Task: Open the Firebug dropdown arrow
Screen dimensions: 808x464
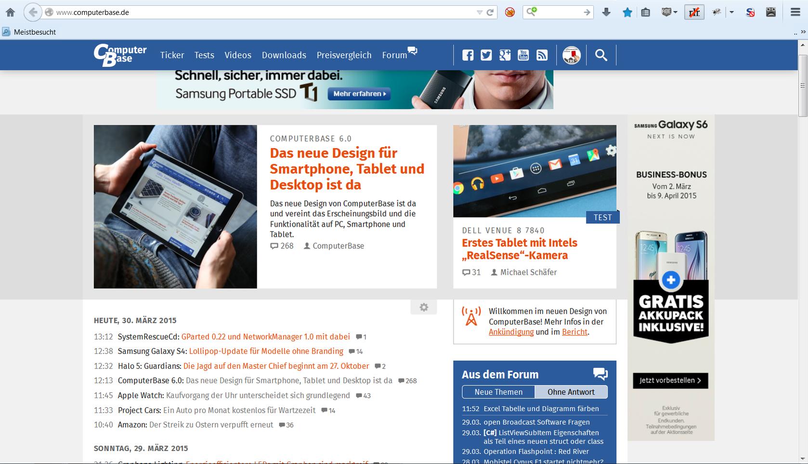Action: point(731,13)
